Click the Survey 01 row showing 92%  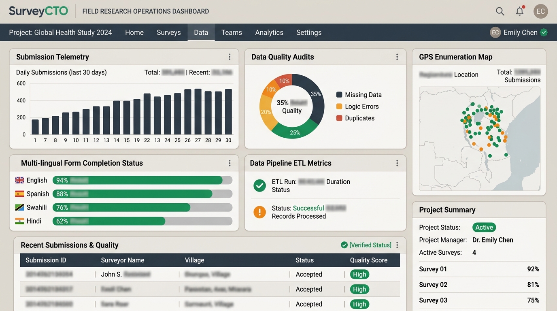coord(479,269)
